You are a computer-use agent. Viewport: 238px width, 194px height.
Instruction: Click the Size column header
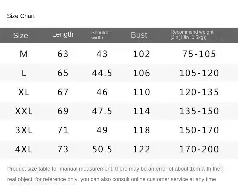[x=20, y=35]
